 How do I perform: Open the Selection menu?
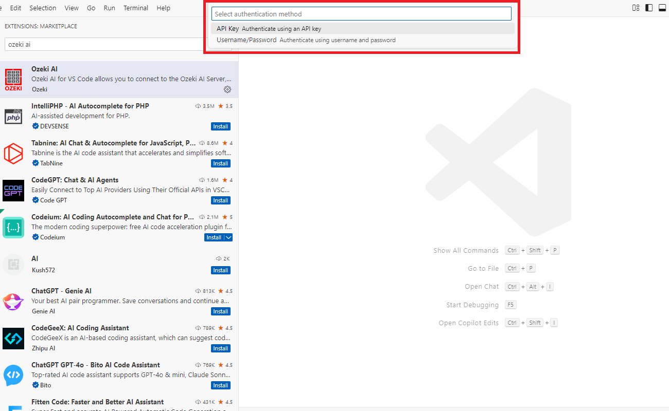tap(43, 8)
